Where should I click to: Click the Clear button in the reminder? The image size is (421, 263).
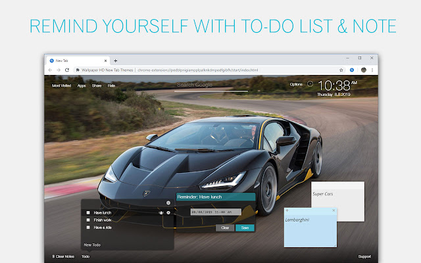point(225,228)
